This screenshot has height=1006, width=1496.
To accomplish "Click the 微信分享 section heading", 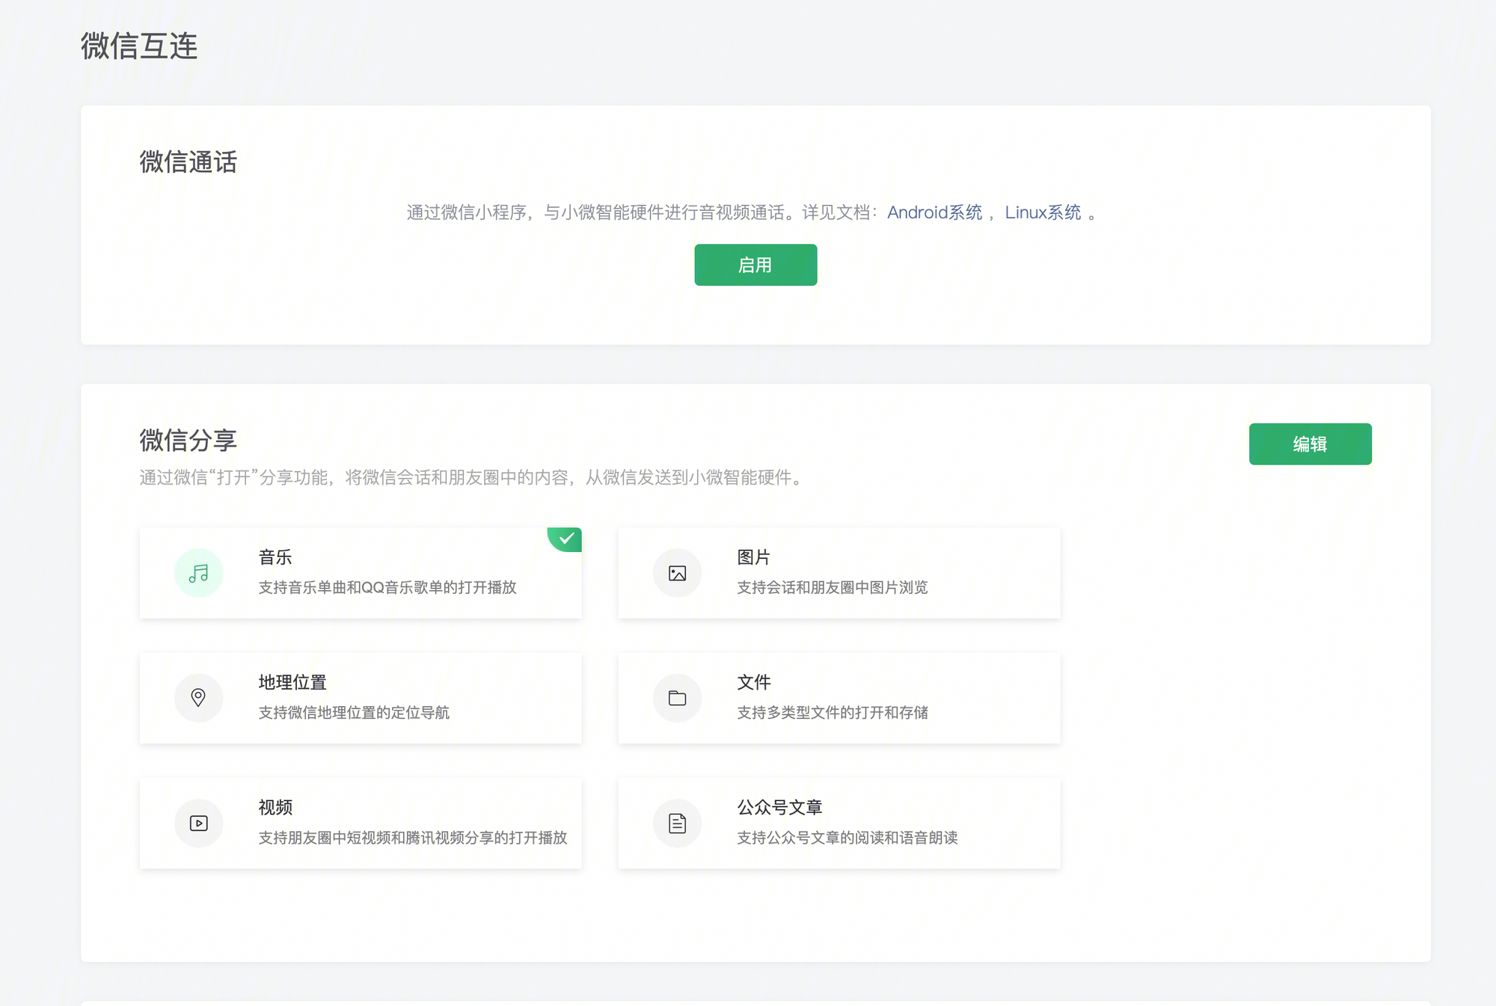I will tap(188, 441).
